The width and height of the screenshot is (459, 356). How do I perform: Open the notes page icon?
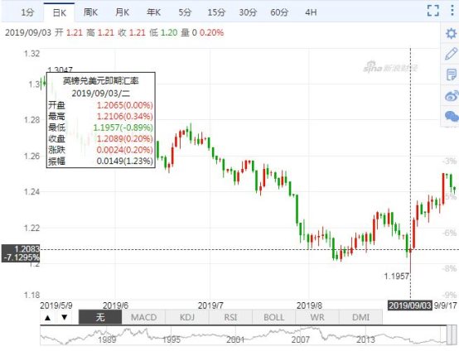tap(451, 75)
